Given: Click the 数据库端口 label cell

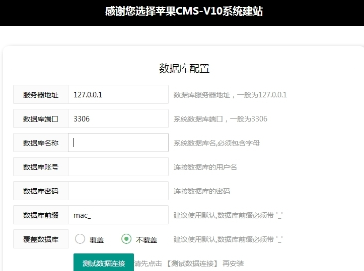Looking at the screenshot, I should click(x=41, y=118).
